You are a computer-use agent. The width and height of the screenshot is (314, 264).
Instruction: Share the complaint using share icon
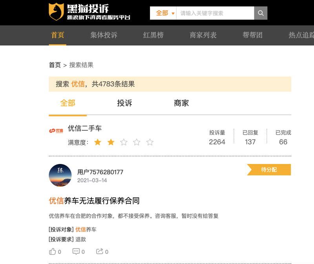(100, 251)
